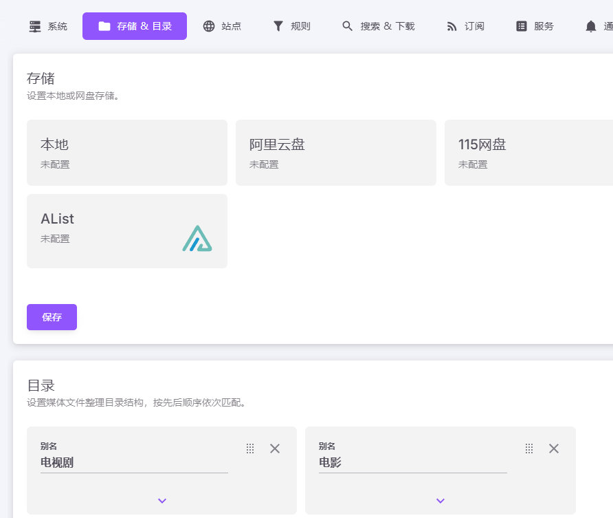Screen dimensions: 613x518
Task: Switch to the 服务 tab
Action: 535,26
